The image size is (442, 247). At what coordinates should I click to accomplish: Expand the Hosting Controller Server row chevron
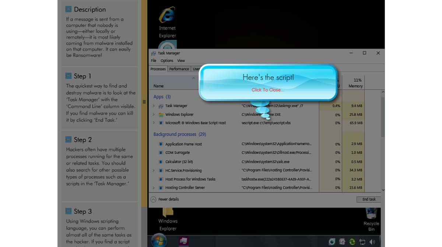click(154, 188)
